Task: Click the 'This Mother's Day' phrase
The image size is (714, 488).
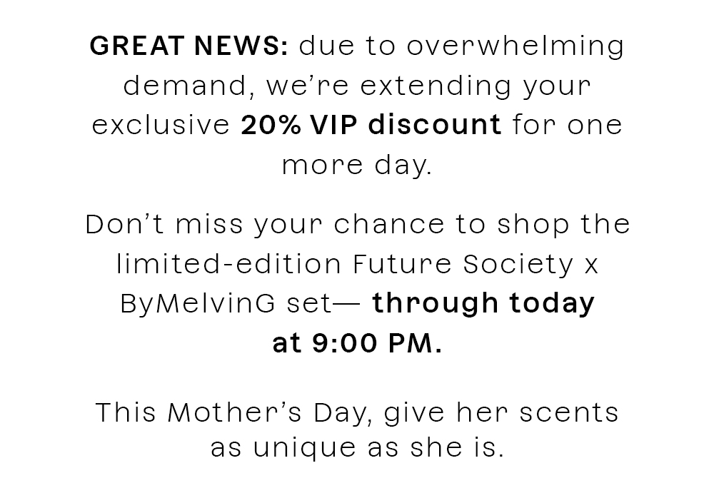Action: click(231, 413)
